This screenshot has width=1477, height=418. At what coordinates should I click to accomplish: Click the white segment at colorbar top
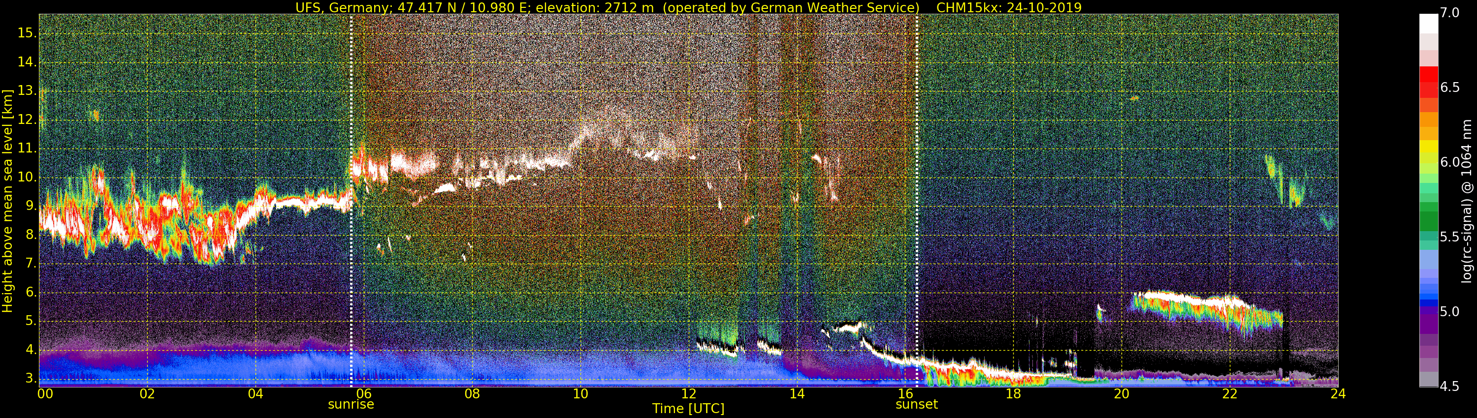pos(1428,24)
